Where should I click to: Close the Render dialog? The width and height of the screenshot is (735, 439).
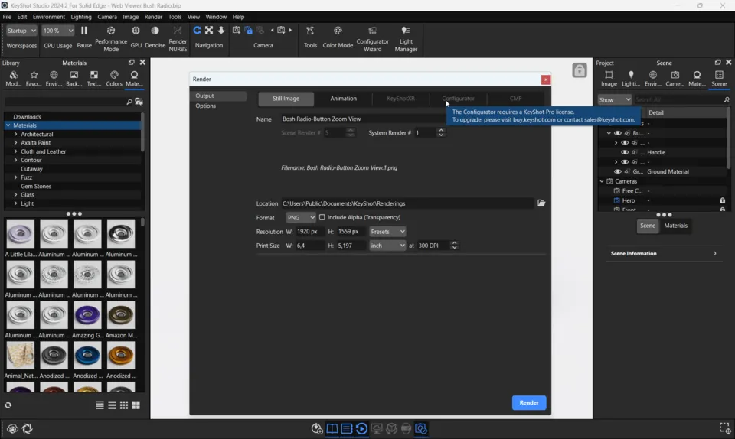(546, 80)
